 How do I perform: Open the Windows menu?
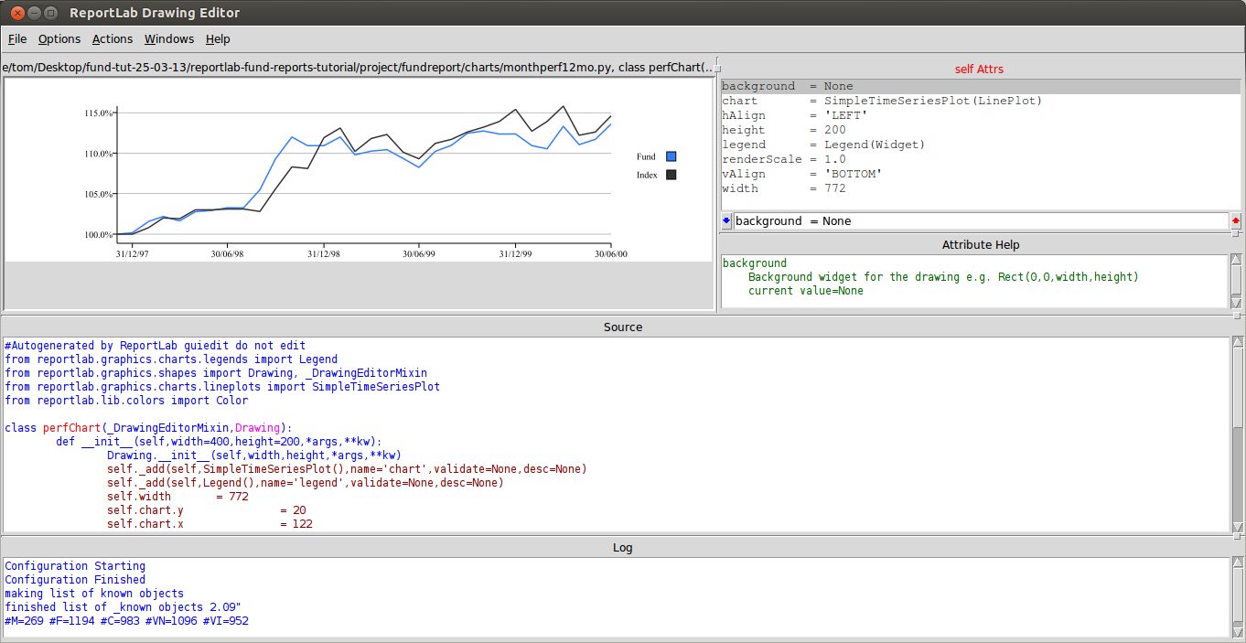[x=169, y=38]
